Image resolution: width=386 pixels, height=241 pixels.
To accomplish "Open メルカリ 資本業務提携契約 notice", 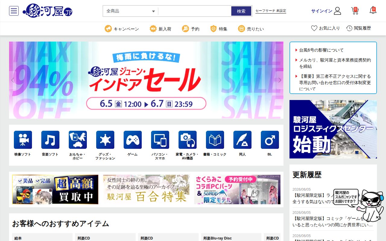I will [335, 63].
